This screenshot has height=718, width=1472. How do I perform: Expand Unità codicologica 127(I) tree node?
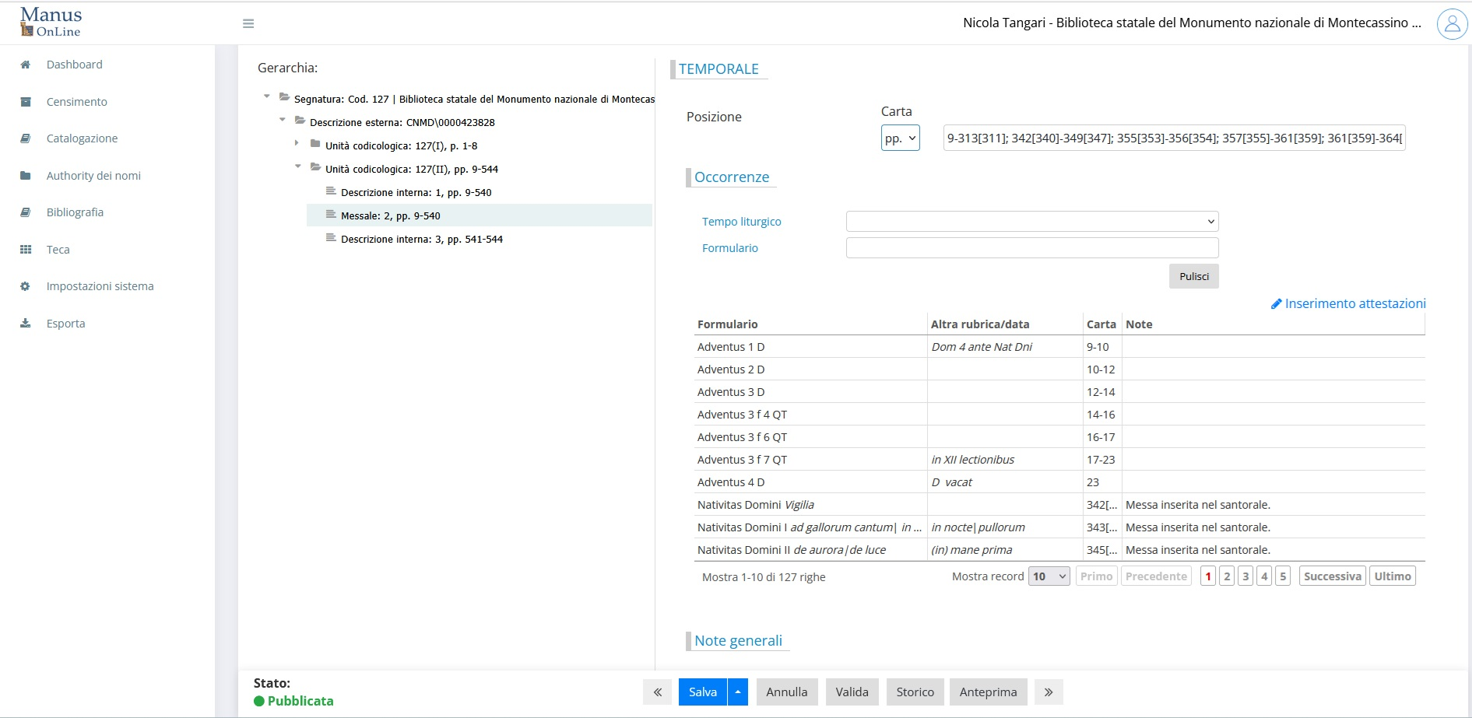[297, 143]
